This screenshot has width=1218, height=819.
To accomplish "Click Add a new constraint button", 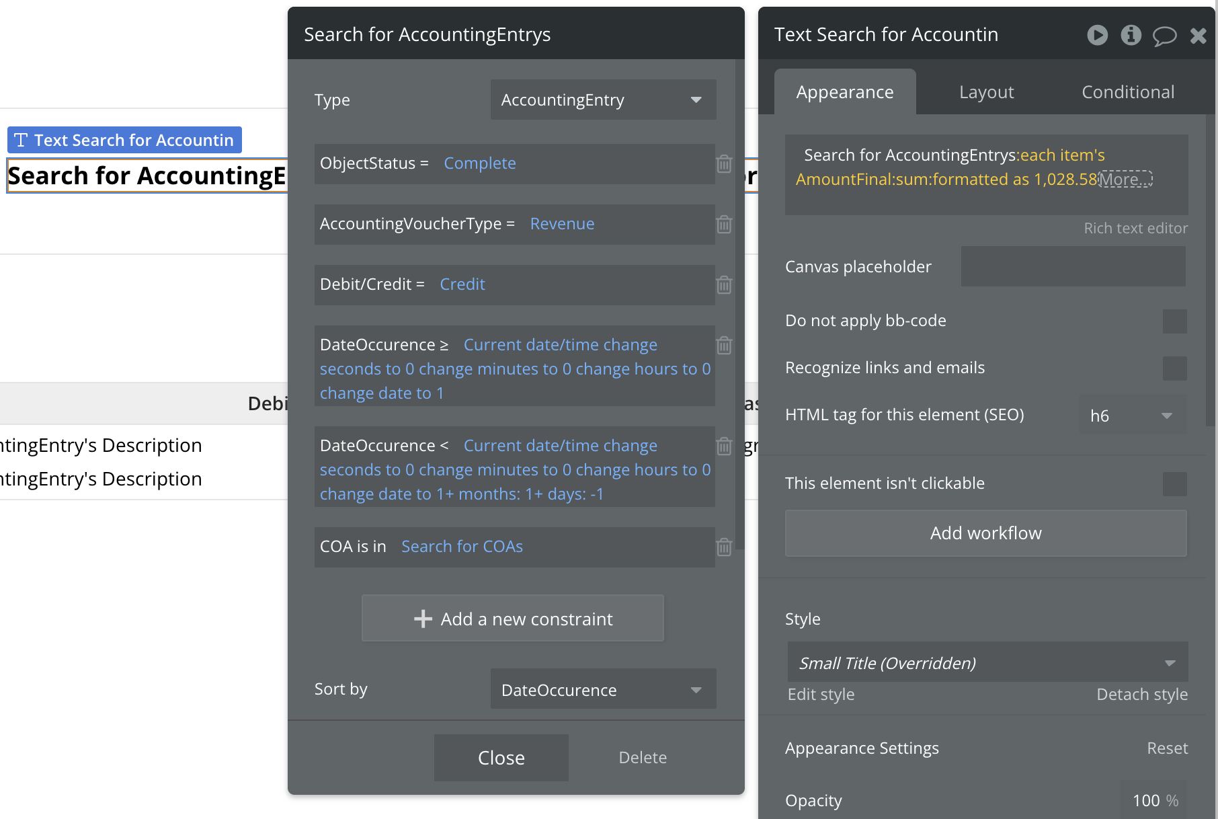I will click(x=513, y=619).
